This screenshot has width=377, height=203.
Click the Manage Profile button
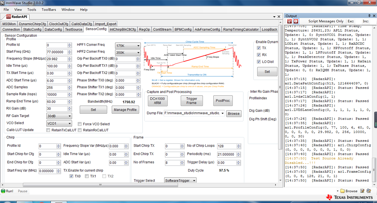coord(125,110)
